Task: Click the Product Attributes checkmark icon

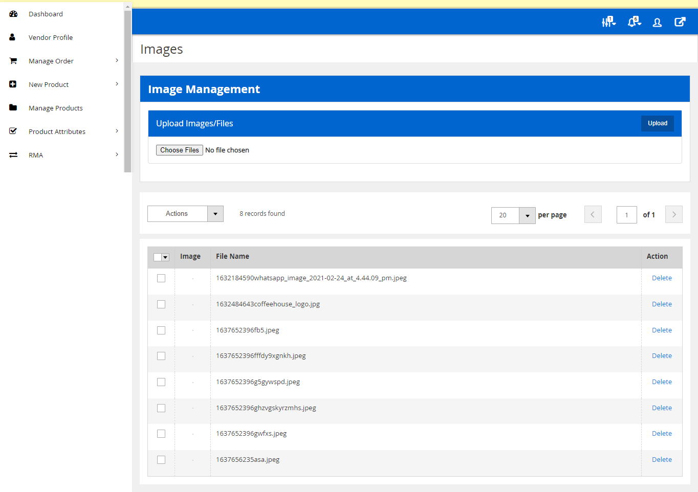Action: tap(13, 131)
